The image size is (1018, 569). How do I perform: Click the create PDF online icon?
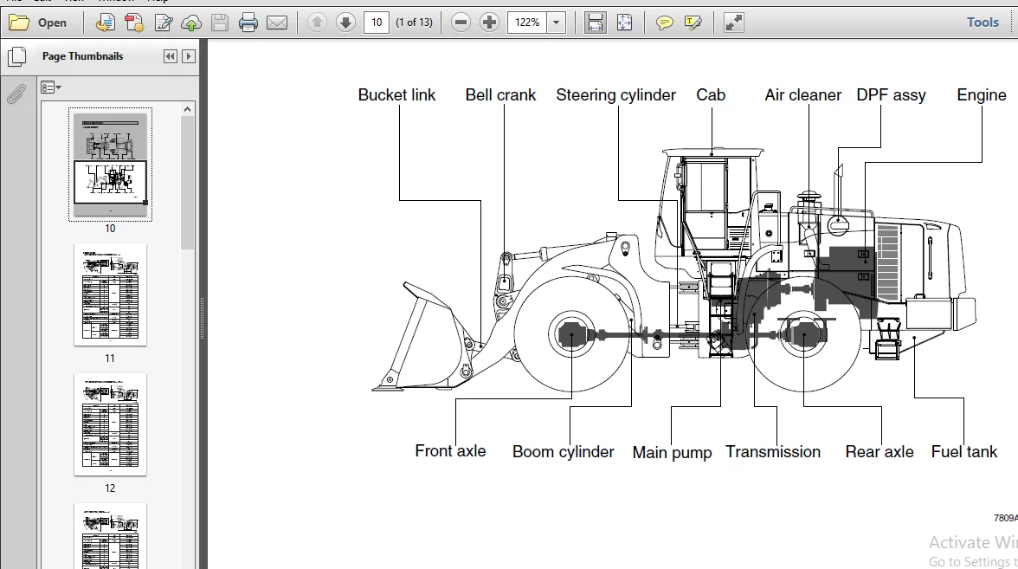tap(134, 23)
